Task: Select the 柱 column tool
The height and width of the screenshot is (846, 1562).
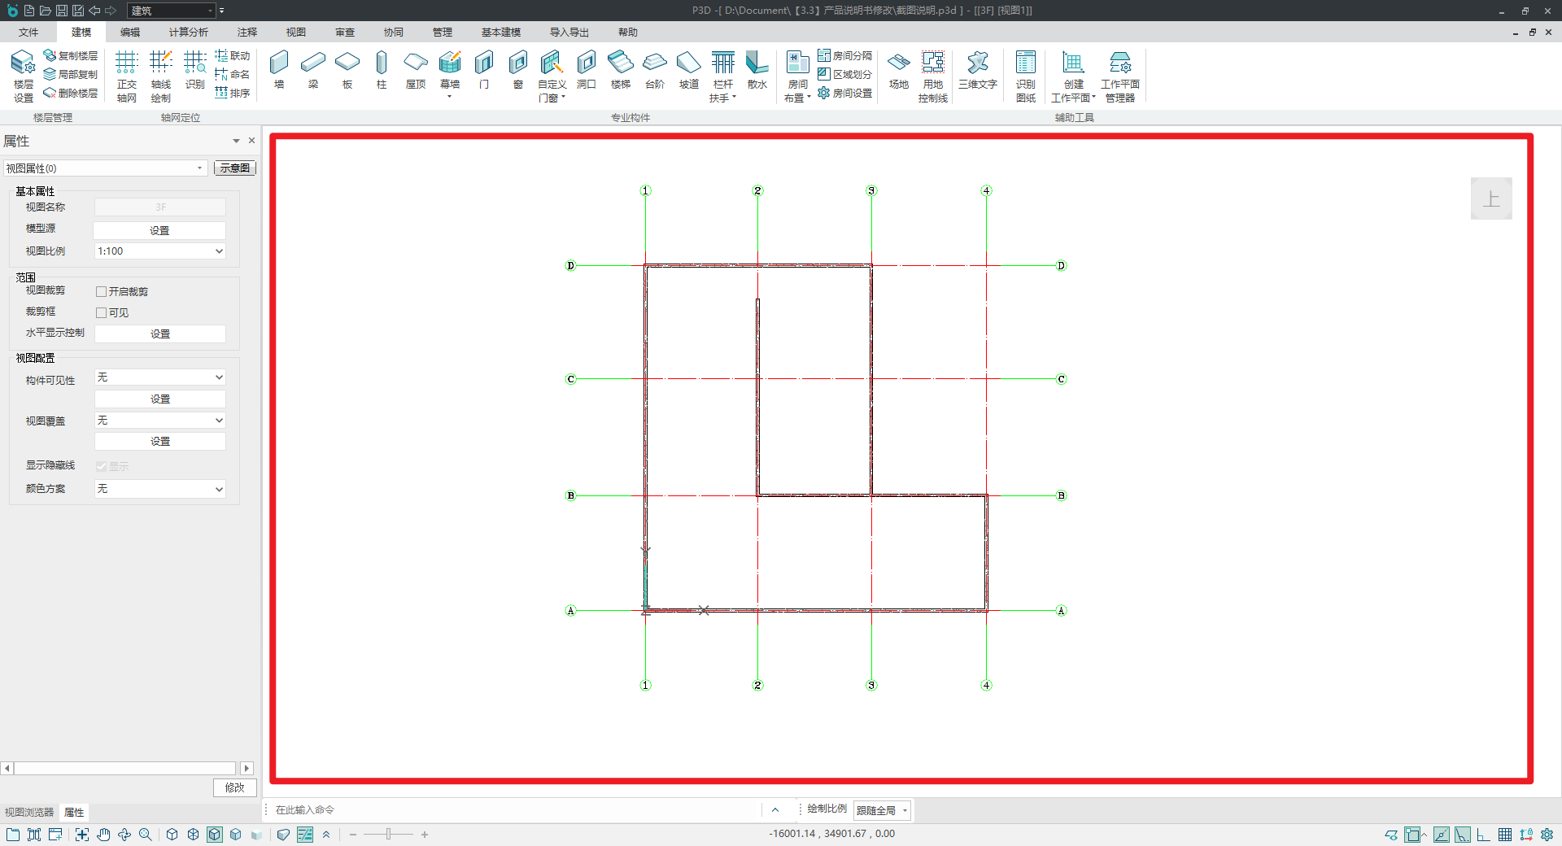Action: point(382,70)
